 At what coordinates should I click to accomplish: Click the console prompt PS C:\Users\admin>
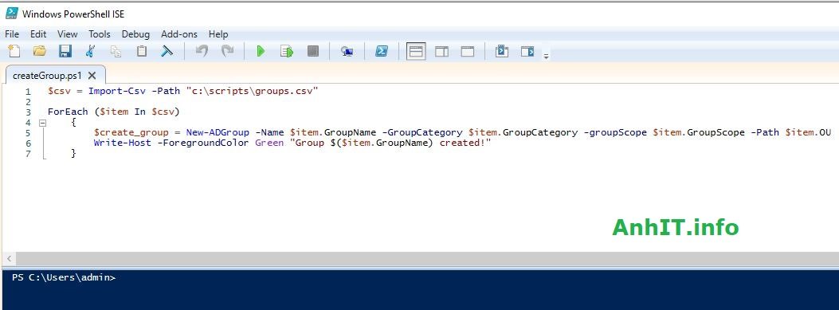pos(64,277)
